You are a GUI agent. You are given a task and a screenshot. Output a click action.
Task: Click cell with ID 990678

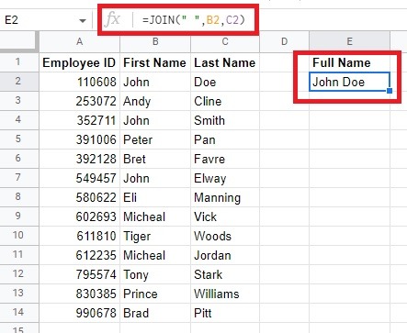point(80,313)
